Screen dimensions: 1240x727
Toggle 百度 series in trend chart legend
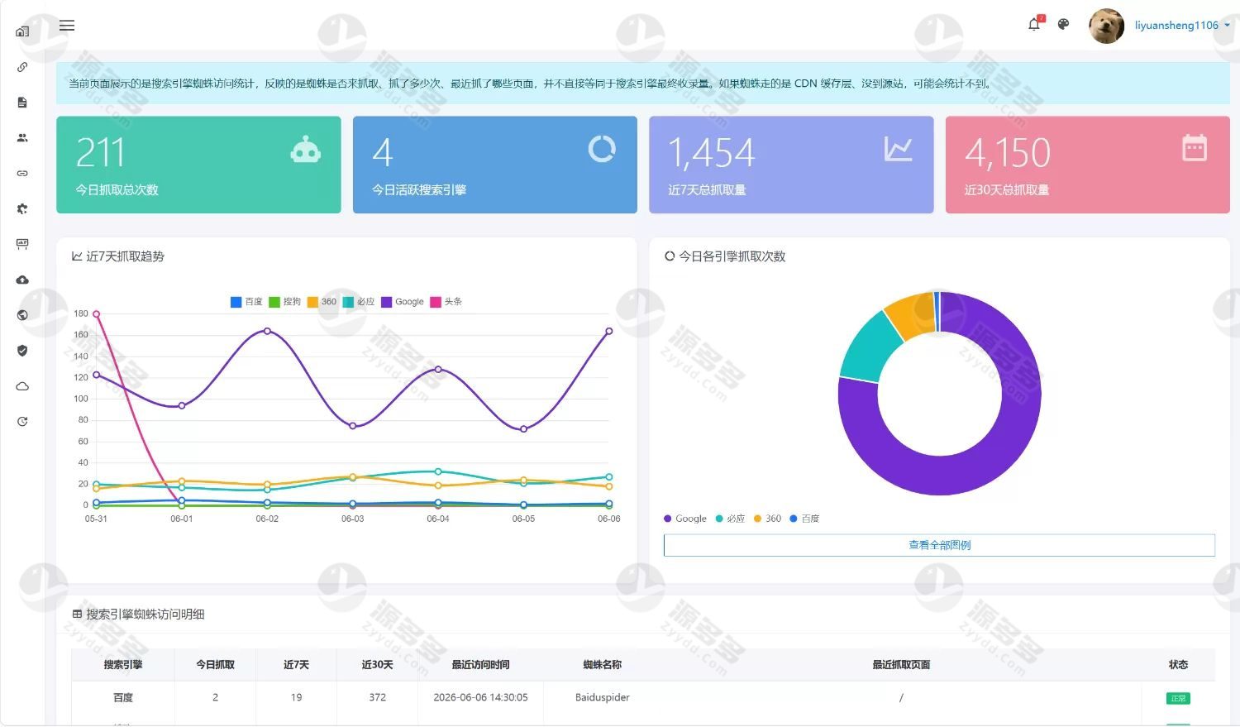click(246, 302)
